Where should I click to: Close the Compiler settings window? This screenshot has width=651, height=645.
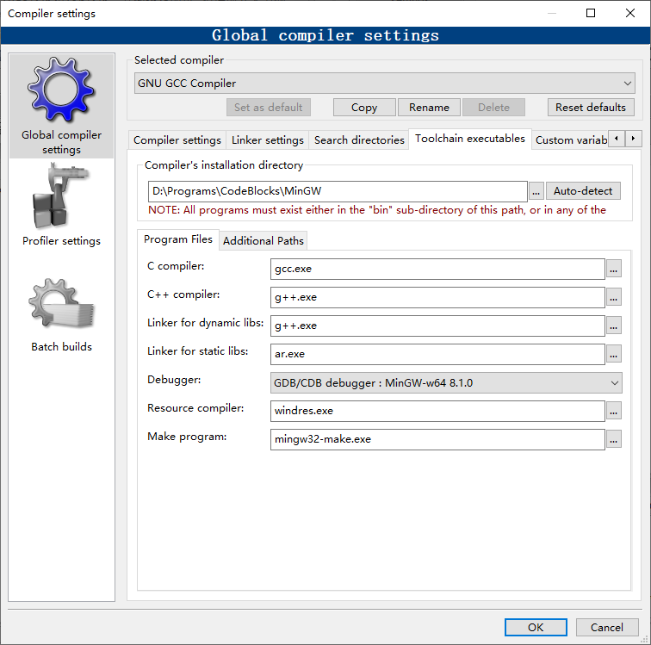coord(629,13)
